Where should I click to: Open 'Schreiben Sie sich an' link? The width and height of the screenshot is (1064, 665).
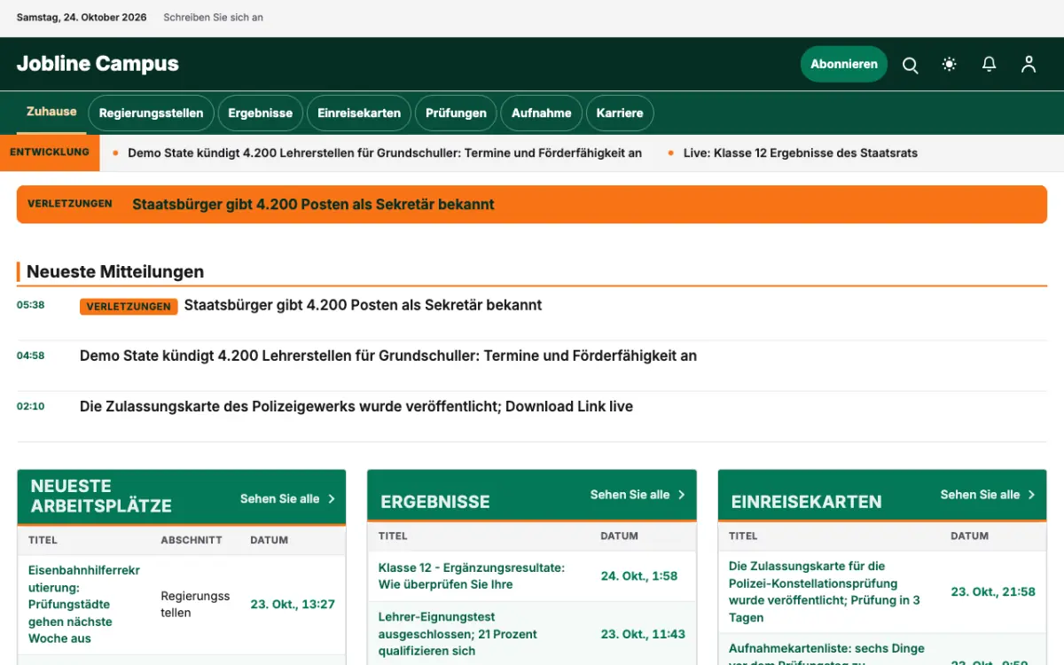tap(214, 18)
